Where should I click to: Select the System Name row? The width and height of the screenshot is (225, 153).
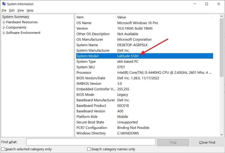[145, 45]
